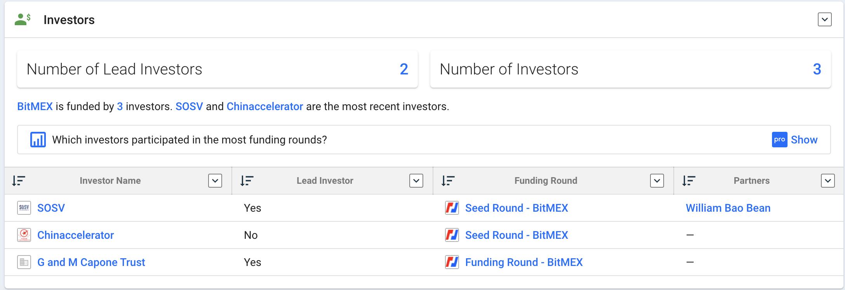
Task: Open G and M Capone Trust profile
Action: 91,262
